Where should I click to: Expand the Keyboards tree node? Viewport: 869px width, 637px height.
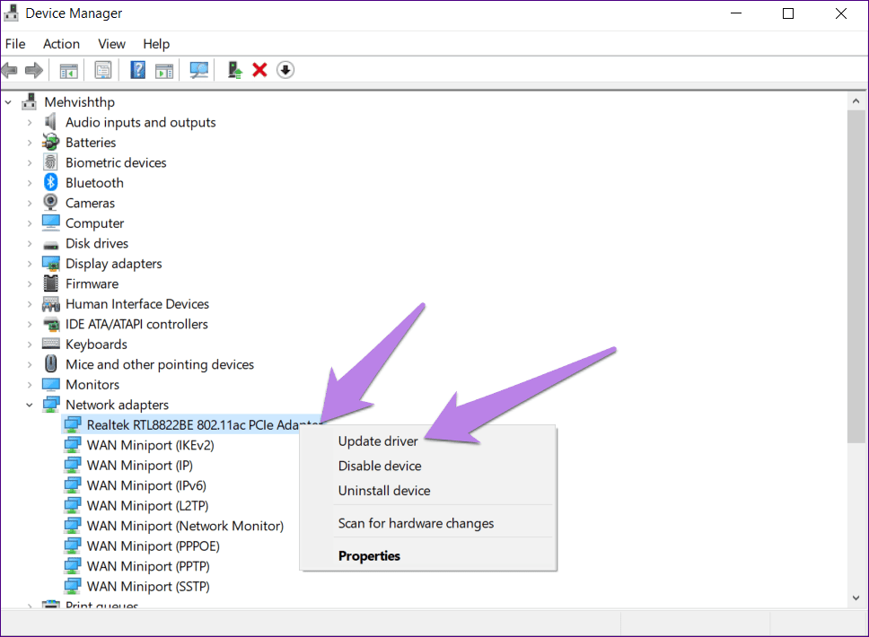click(x=30, y=344)
